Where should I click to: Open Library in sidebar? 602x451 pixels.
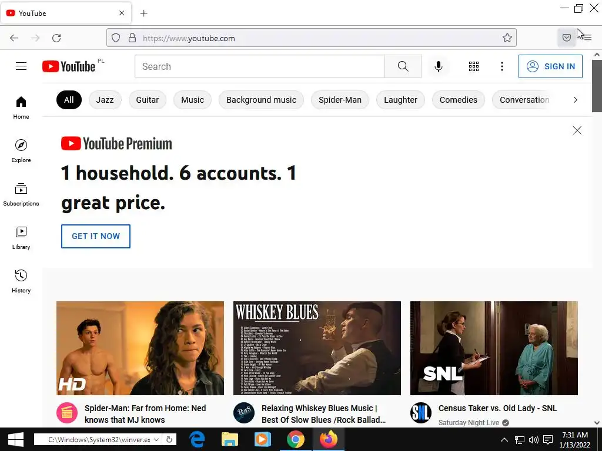[21, 238]
